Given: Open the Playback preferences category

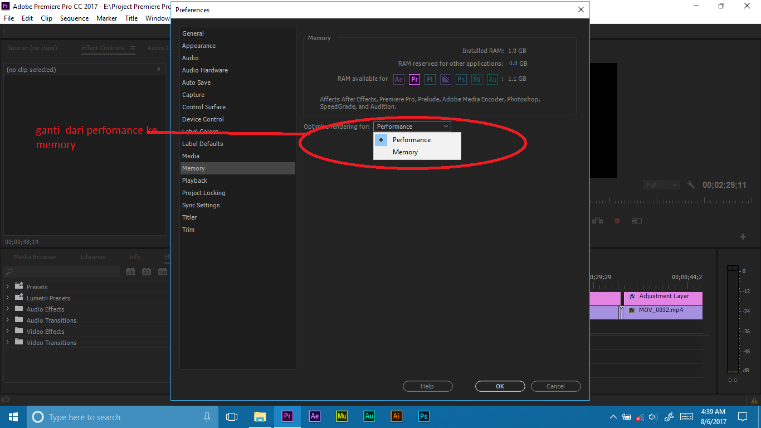Looking at the screenshot, I should (x=238, y=181).
